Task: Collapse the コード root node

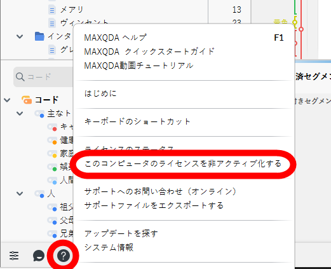Action: click(7, 100)
